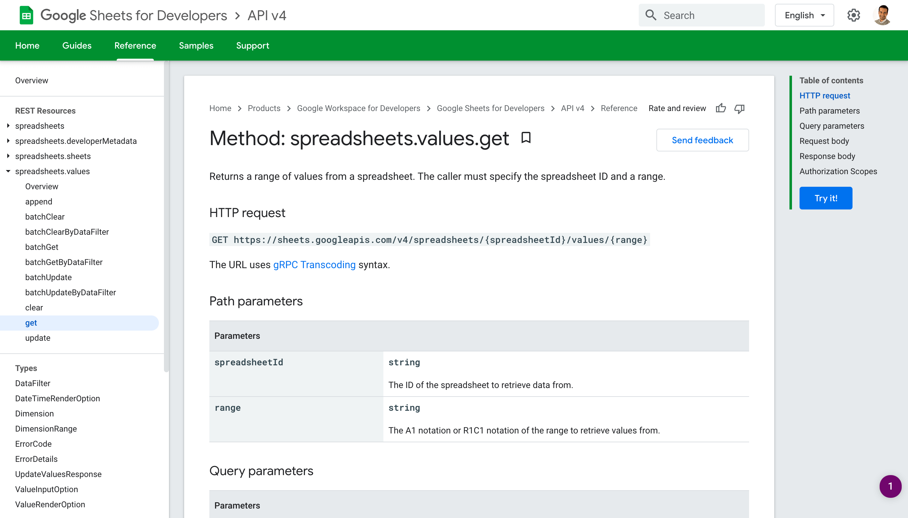Image resolution: width=908 pixels, height=518 pixels.
Task: Open the gRPC Transcoding link
Action: click(x=314, y=265)
